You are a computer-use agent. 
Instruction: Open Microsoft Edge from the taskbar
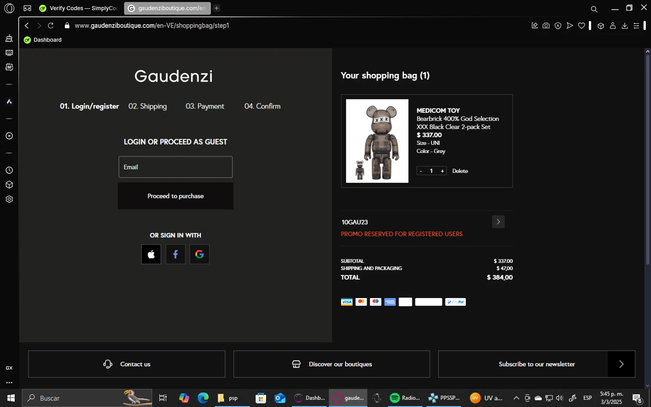pyautogui.click(x=203, y=398)
